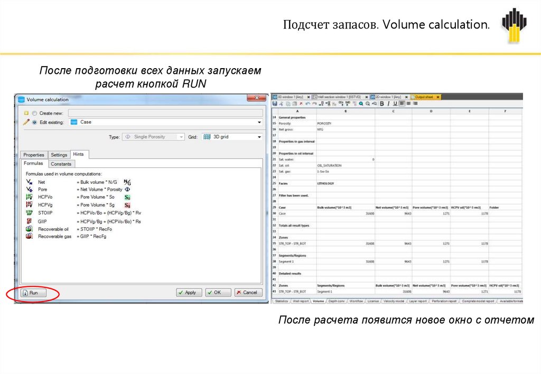Open the Layer report sheet tab
The width and height of the screenshot is (541, 374).
pyautogui.click(x=418, y=301)
